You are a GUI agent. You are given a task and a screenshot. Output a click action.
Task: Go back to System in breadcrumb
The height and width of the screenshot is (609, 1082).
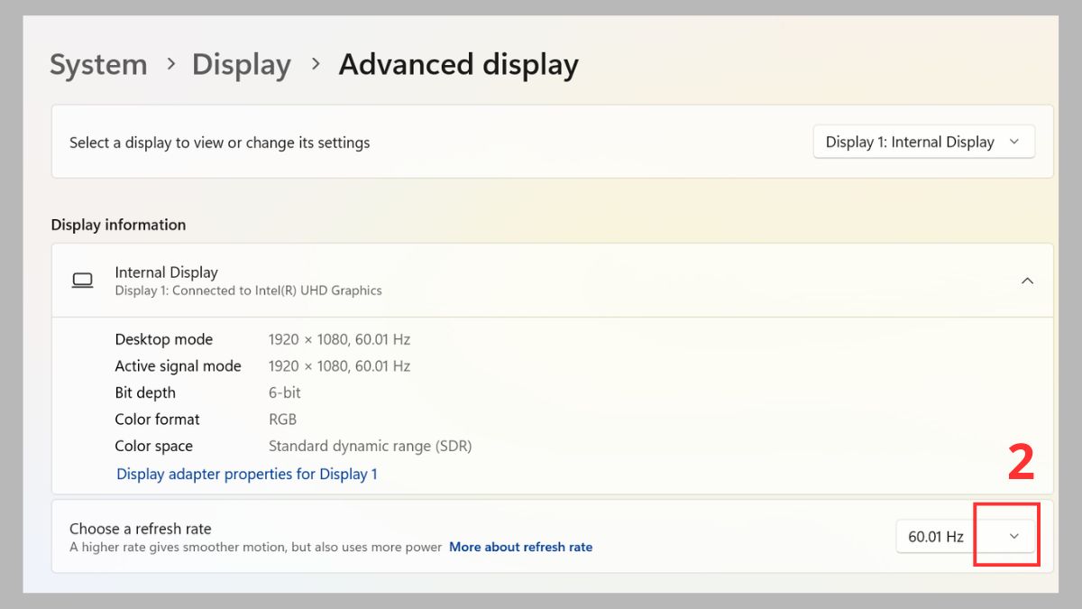pyautogui.click(x=98, y=65)
